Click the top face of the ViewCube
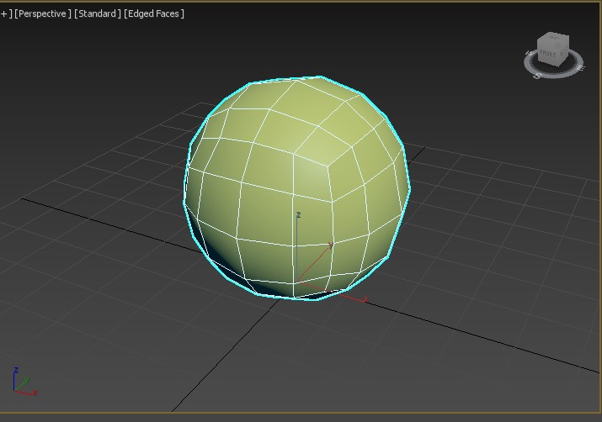Viewport: 602px width, 422px height. tap(553, 39)
